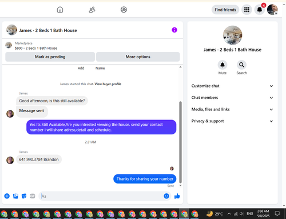
Task: Open the emoji picker smiley icon
Action: pos(166,196)
